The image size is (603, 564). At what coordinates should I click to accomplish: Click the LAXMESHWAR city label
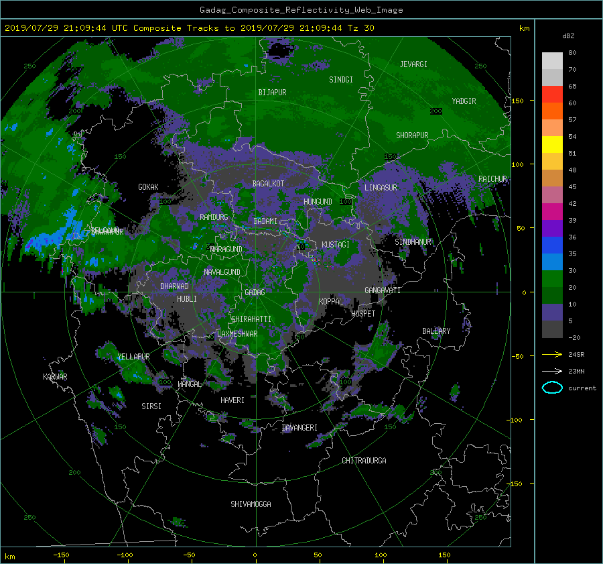tap(237, 334)
